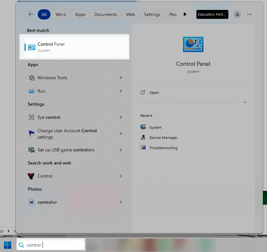Click the Open external-link icon
267x252 pixels.
point(143,92)
